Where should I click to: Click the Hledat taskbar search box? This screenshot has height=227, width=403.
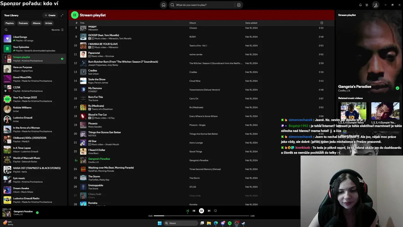[x=181, y=223]
